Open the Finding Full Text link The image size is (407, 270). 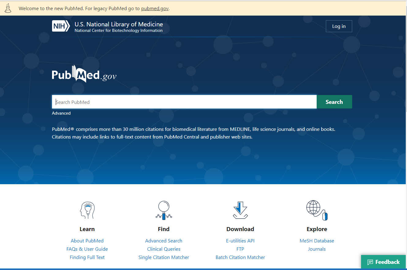[x=87, y=257]
